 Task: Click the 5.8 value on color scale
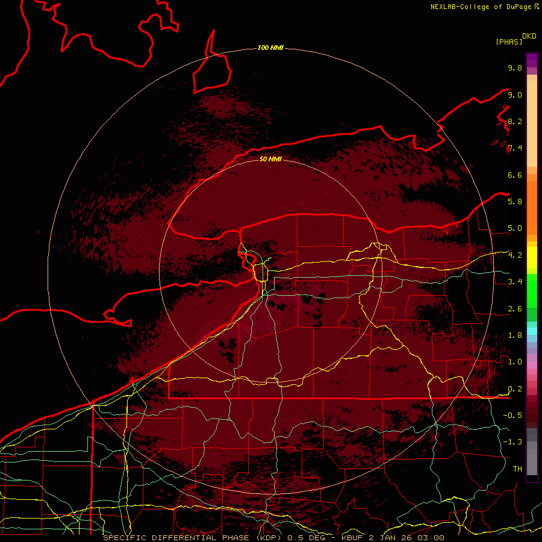pos(515,201)
